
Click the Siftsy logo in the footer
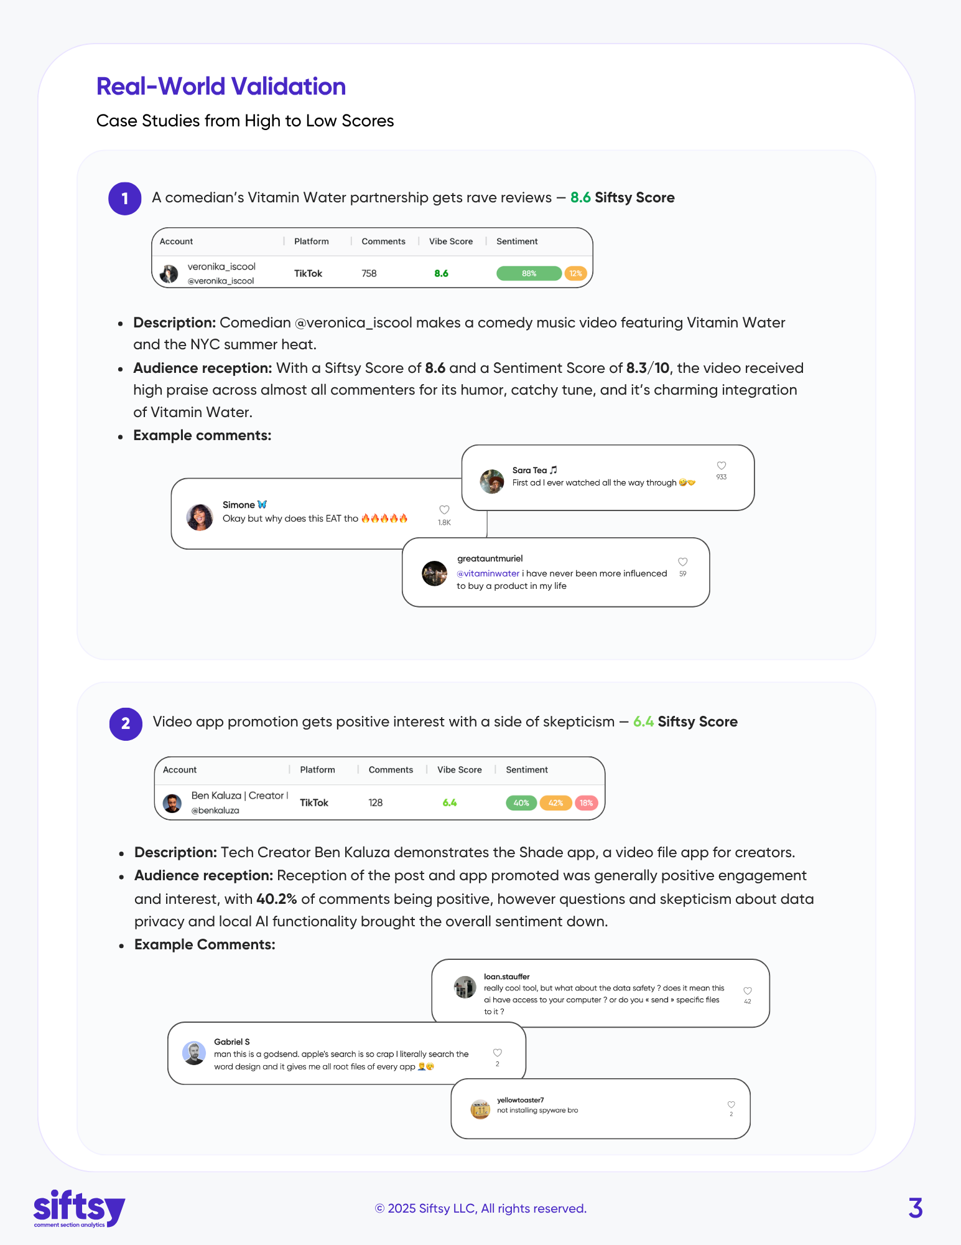click(x=79, y=1208)
